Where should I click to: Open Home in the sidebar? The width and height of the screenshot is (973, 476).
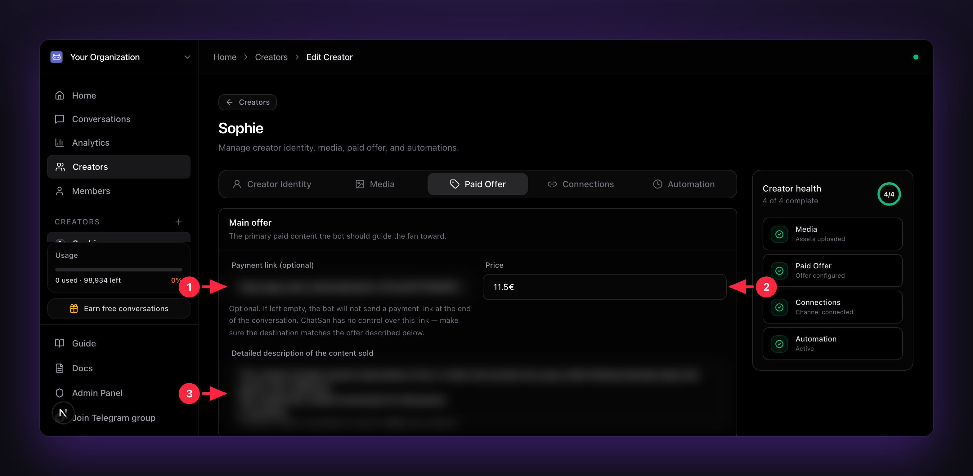119,95
